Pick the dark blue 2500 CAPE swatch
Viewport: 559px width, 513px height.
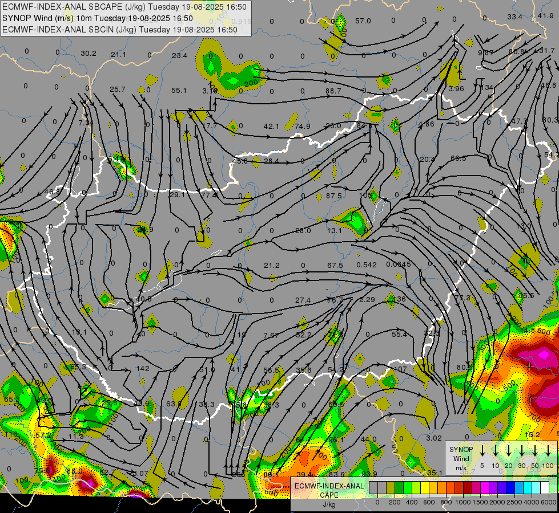510,488
